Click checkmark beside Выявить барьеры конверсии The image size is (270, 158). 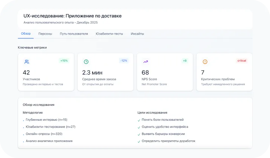(139, 134)
